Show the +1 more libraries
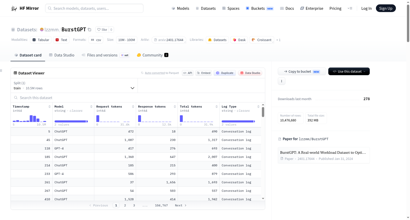 point(278,40)
